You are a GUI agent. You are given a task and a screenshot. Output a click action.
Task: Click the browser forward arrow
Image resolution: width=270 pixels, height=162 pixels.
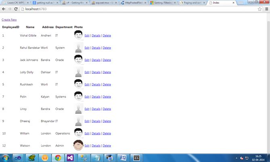coord(10,9)
